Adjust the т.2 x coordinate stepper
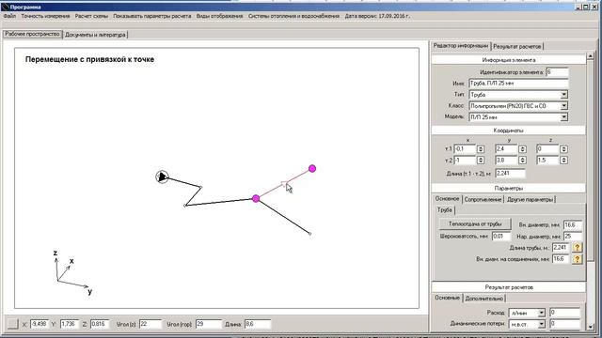 point(481,161)
